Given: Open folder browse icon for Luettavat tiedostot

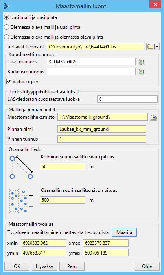Looking at the screenshot, I should click(150, 47).
